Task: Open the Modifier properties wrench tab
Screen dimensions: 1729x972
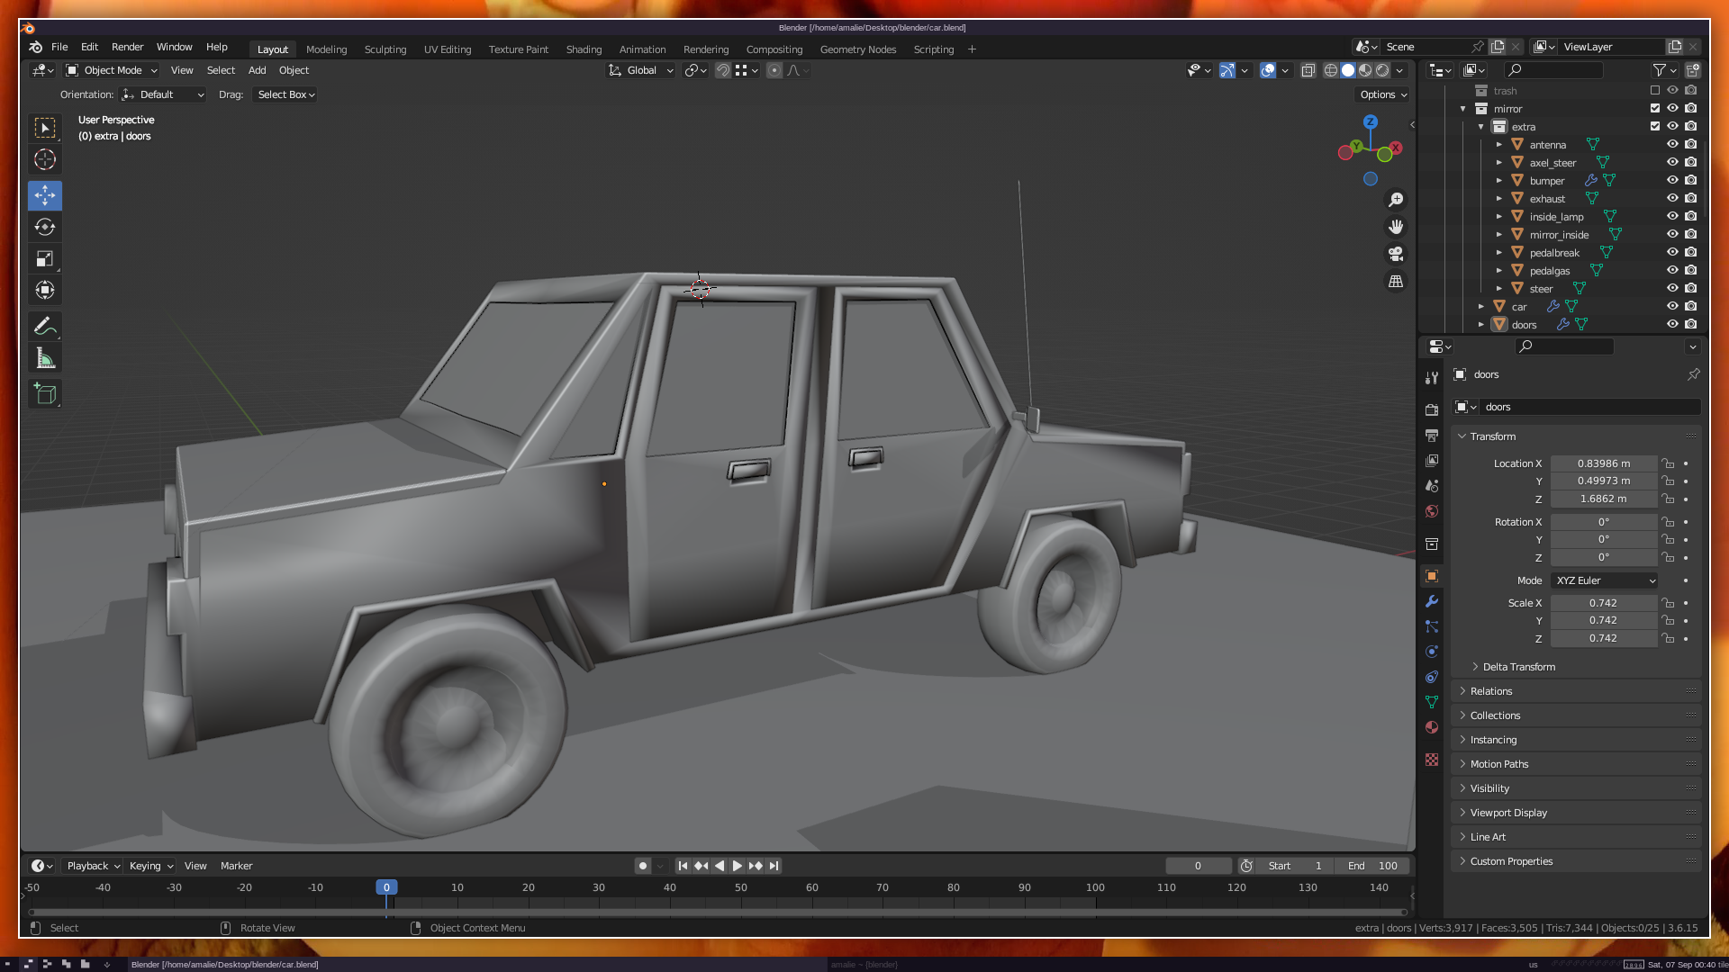Action: pos(1432,601)
